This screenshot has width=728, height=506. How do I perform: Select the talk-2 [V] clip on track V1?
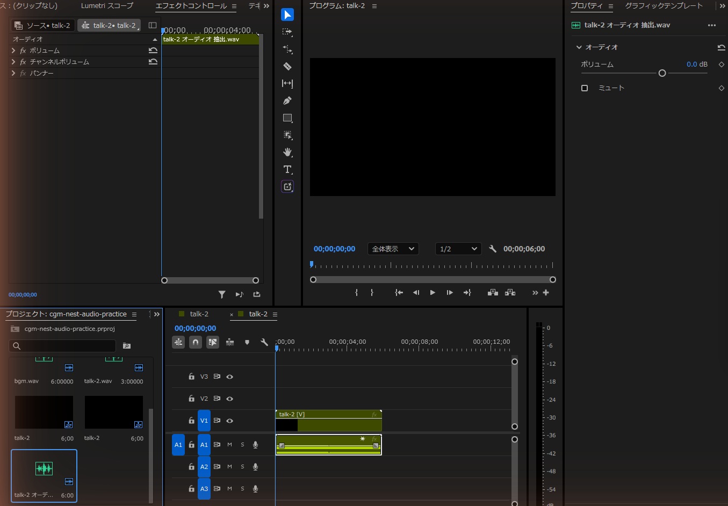[x=328, y=421]
